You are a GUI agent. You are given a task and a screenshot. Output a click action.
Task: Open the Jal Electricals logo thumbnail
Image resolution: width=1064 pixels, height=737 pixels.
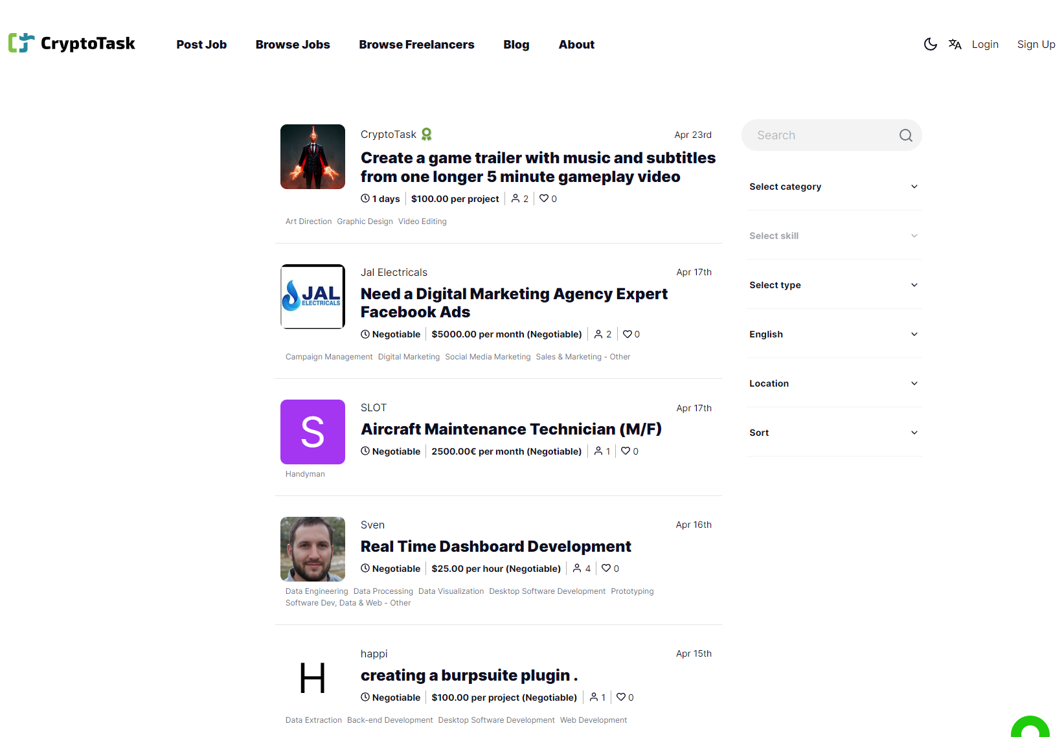pos(313,297)
